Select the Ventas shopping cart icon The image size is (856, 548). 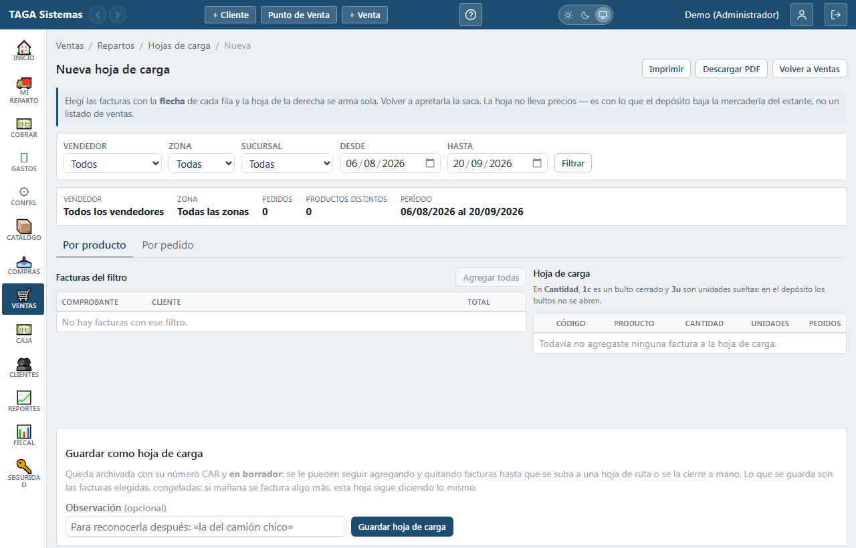coord(23,299)
